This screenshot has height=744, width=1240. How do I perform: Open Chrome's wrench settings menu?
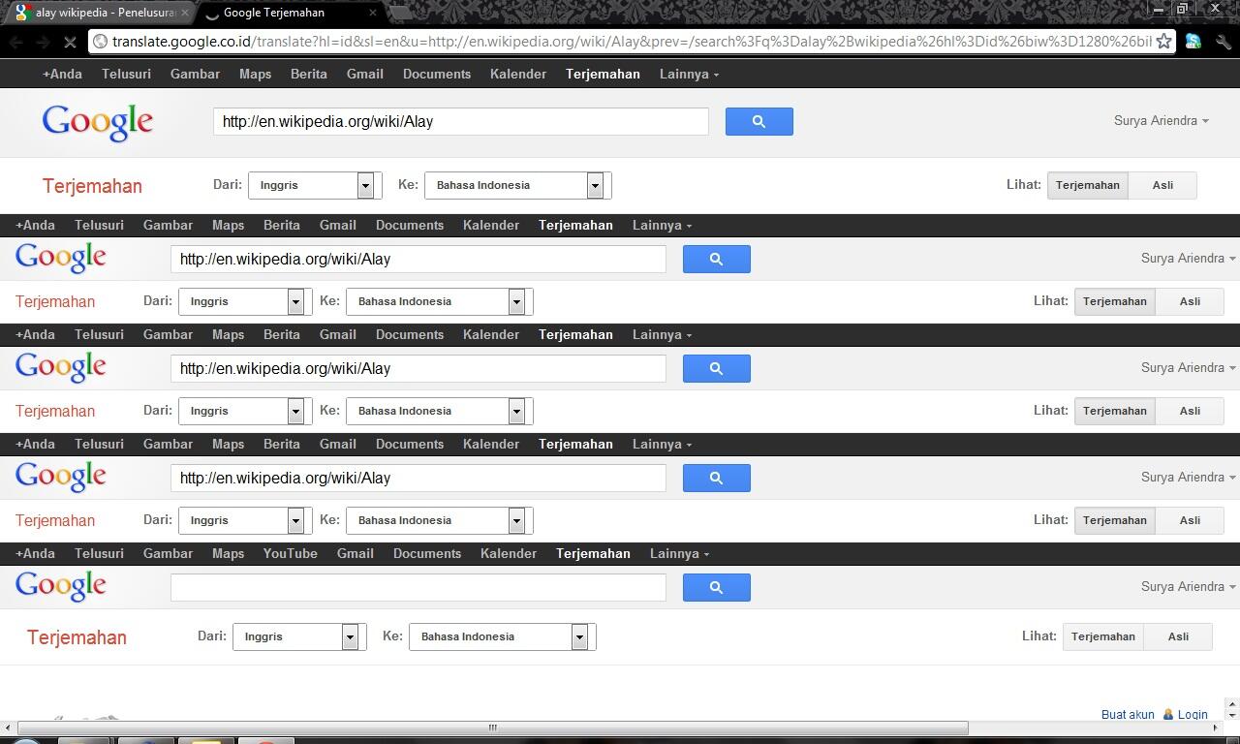pos(1223,42)
